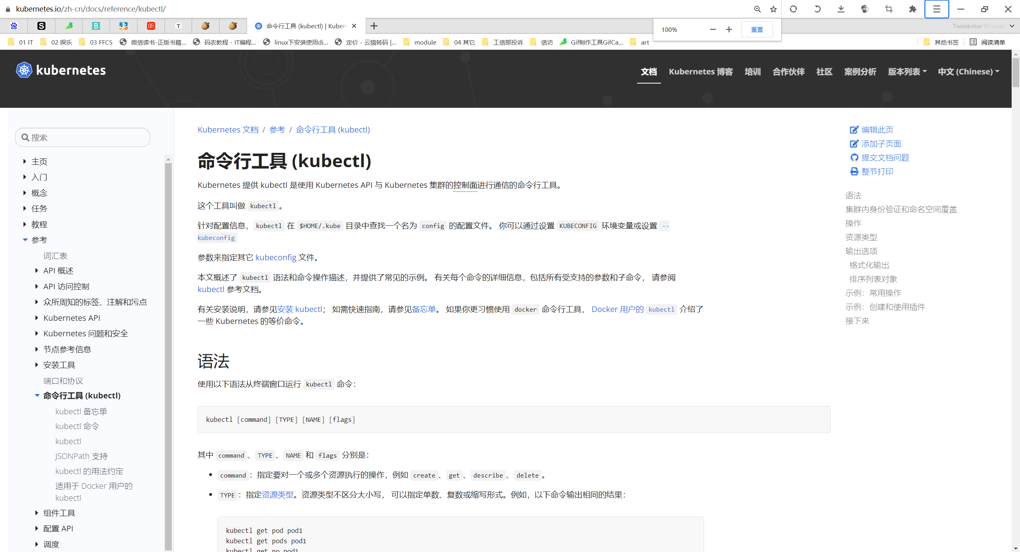Click the zoom magnifier icon in address bar
The width and height of the screenshot is (1020, 552).
(x=757, y=9)
